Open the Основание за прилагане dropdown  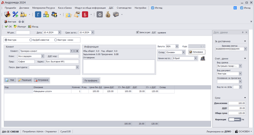pos(240,82)
